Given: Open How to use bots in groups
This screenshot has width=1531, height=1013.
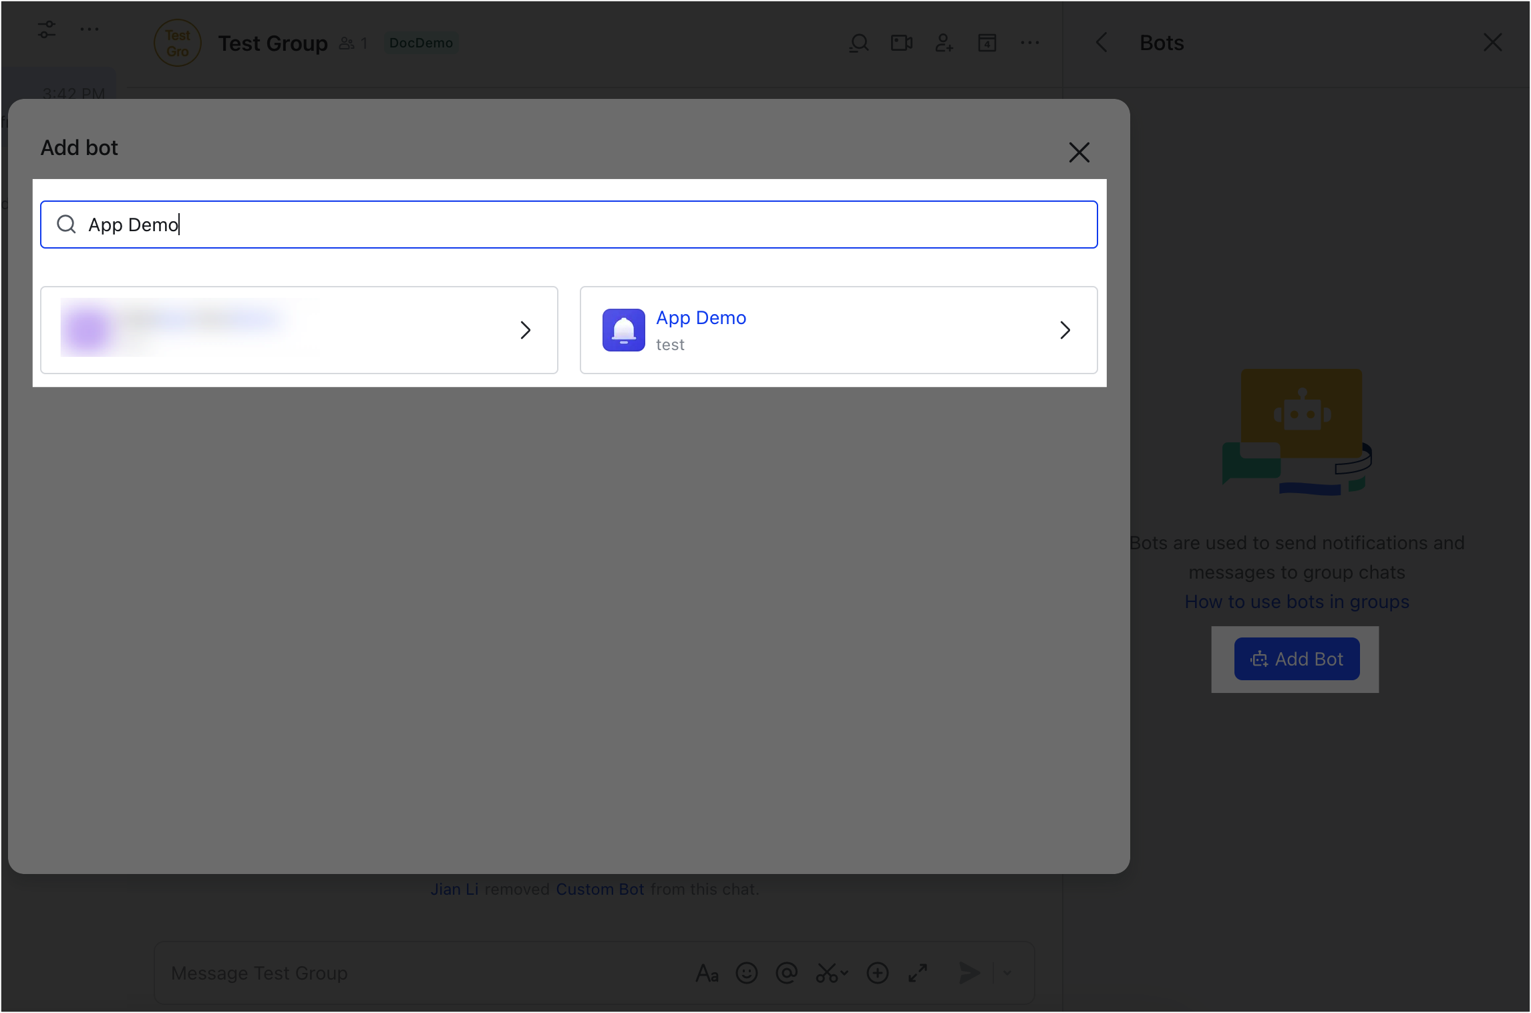Looking at the screenshot, I should tap(1296, 601).
